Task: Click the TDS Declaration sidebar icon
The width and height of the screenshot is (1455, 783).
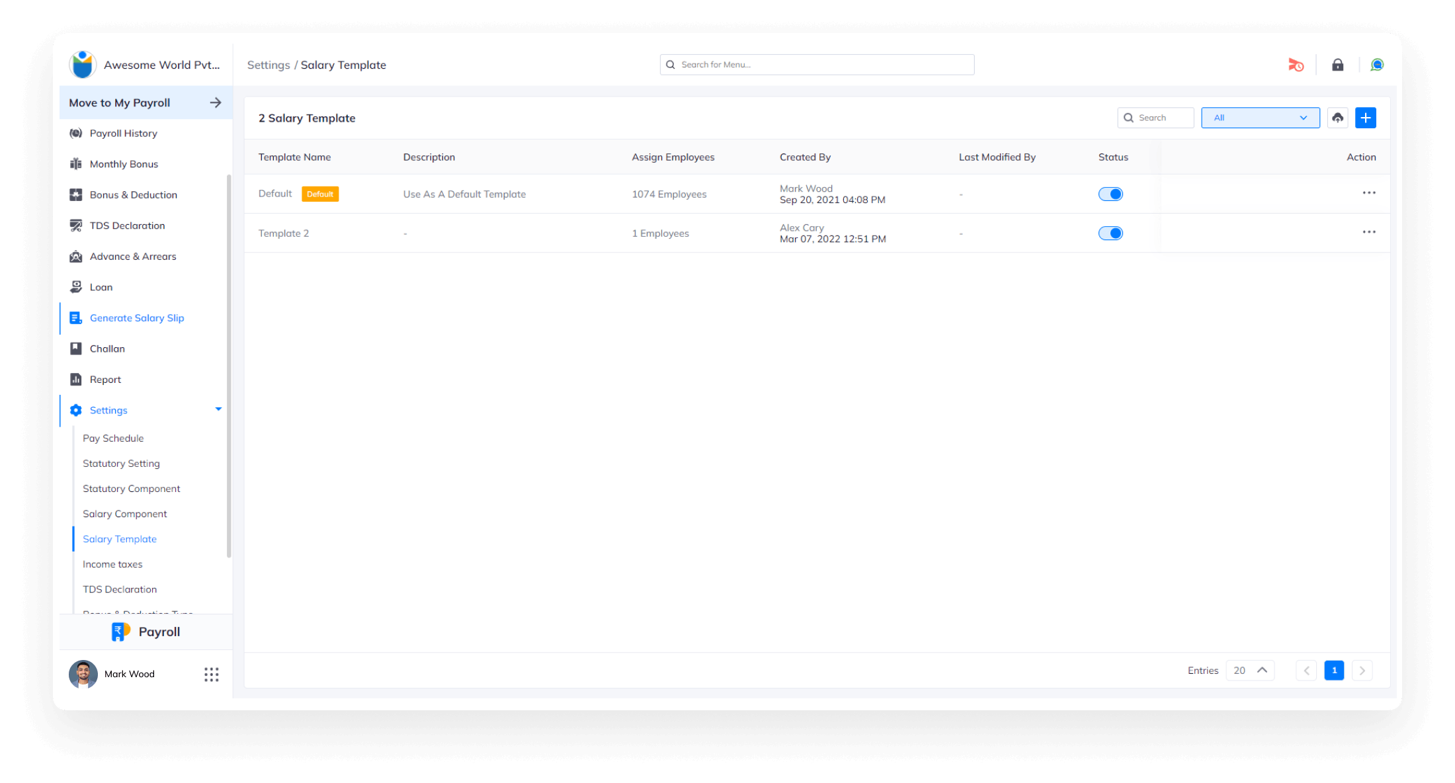Action: 76,226
